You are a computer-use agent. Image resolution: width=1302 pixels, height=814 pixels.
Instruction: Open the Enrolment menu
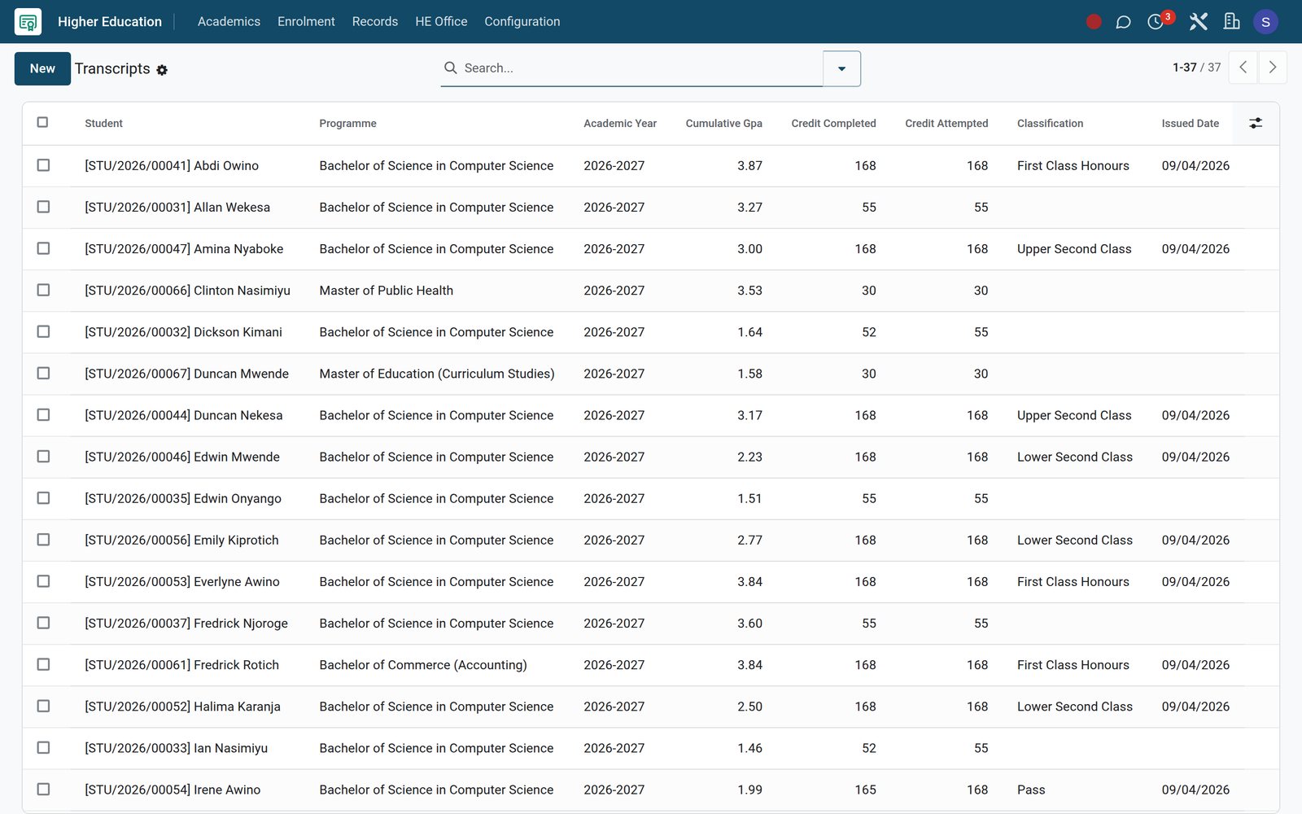pyautogui.click(x=306, y=22)
